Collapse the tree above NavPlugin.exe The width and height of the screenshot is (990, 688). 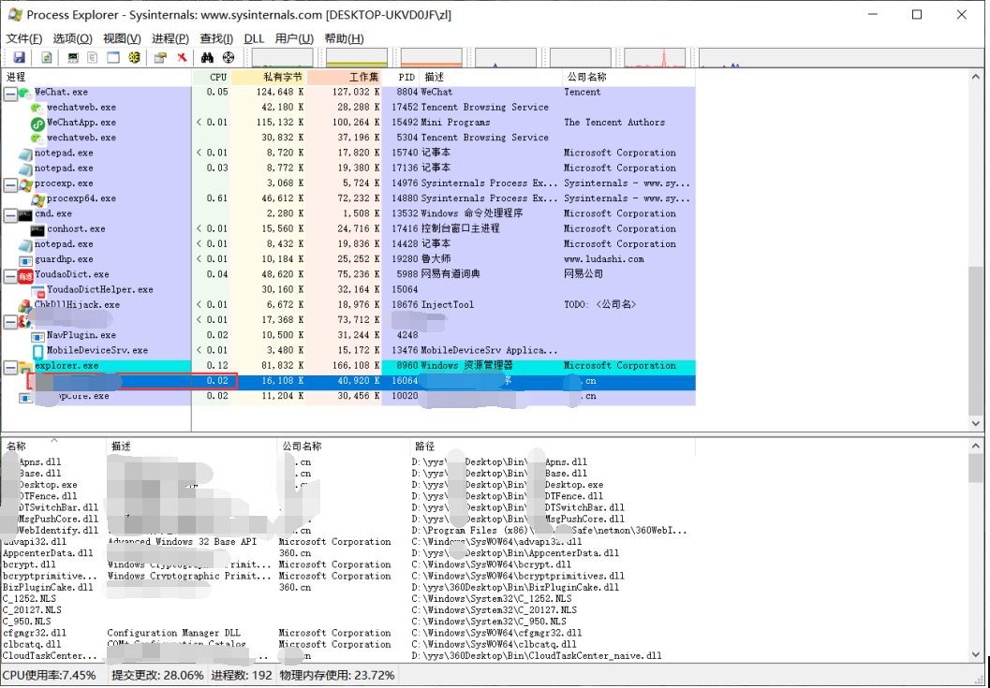pyautogui.click(x=10, y=322)
